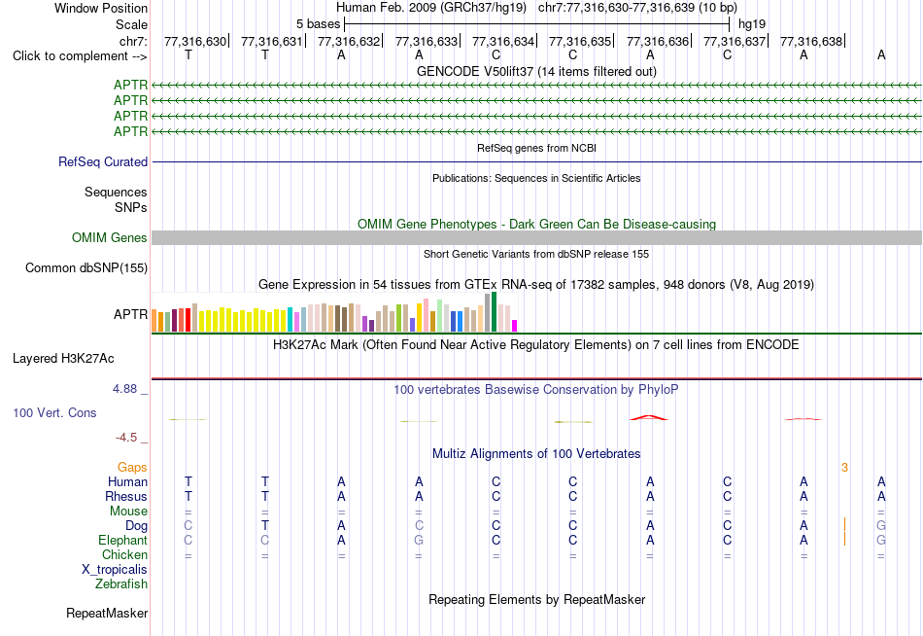The width and height of the screenshot is (923, 636).
Task: Select the Dog species label
Action: point(136,526)
